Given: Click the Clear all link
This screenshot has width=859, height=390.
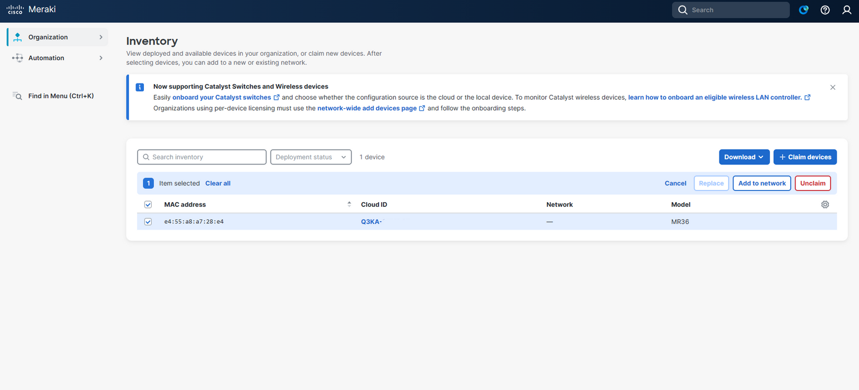Looking at the screenshot, I should coord(218,183).
